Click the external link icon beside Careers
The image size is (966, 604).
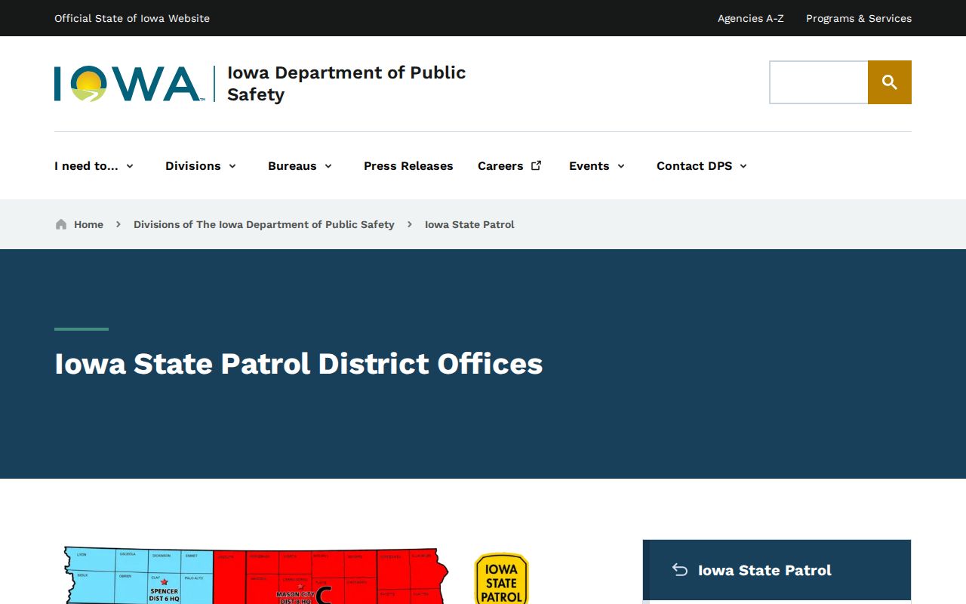pyautogui.click(x=537, y=165)
